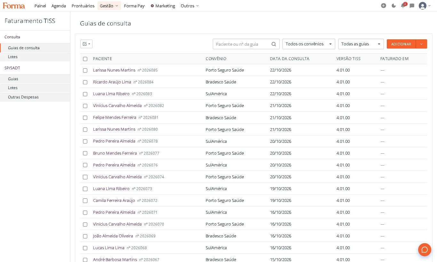437x262 pixels.
Task: Open the Marketing section
Action: (x=163, y=6)
